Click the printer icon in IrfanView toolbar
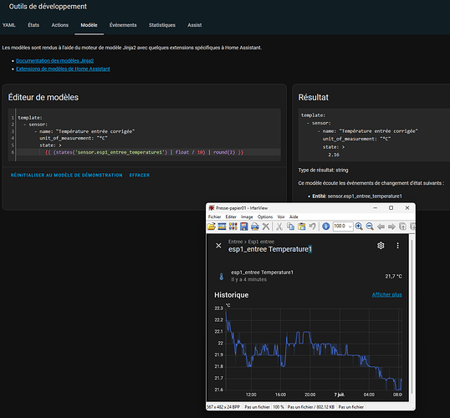 [x=255, y=227]
